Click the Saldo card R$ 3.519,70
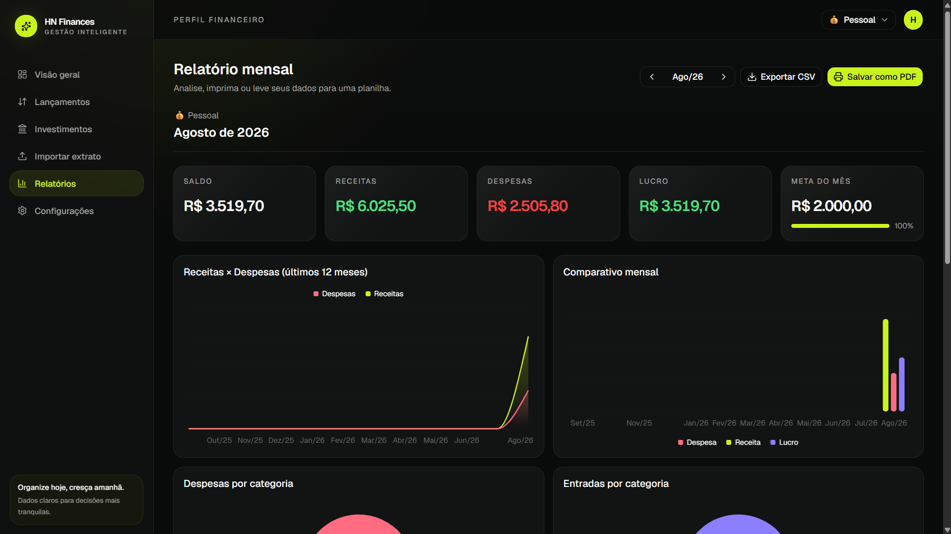951x534 pixels. pyautogui.click(x=224, y=206)
